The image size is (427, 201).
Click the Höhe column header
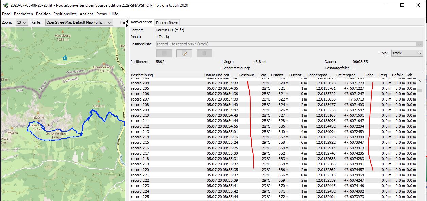click(x=369, y=75)
